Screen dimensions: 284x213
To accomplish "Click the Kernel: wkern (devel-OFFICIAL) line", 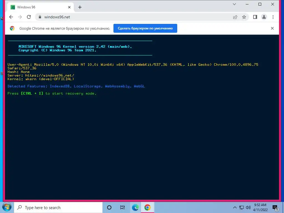I will [x=41, y=79].
